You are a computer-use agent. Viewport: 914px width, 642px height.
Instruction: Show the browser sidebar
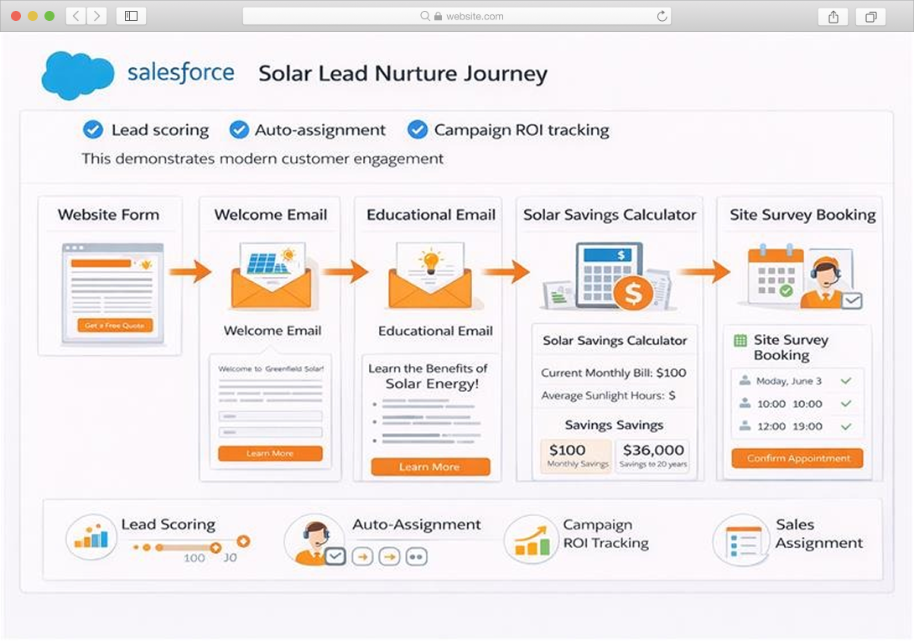coord(131,16)
